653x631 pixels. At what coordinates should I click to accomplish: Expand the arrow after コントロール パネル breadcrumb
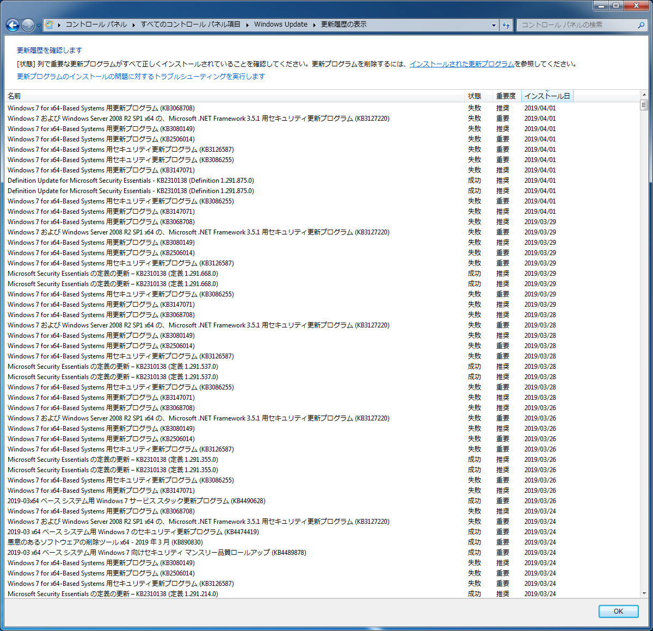point(134,24)
